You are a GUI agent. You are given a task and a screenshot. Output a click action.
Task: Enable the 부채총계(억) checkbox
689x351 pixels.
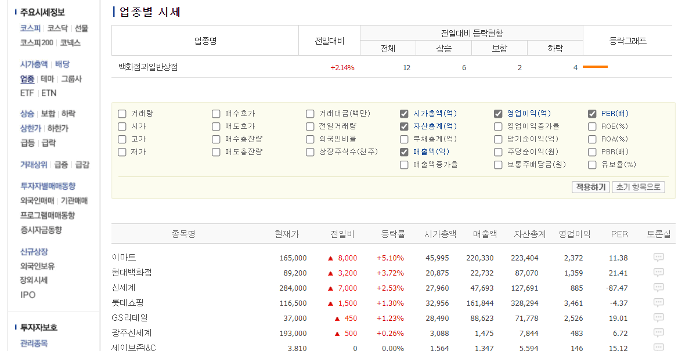[x=404, y=139]
